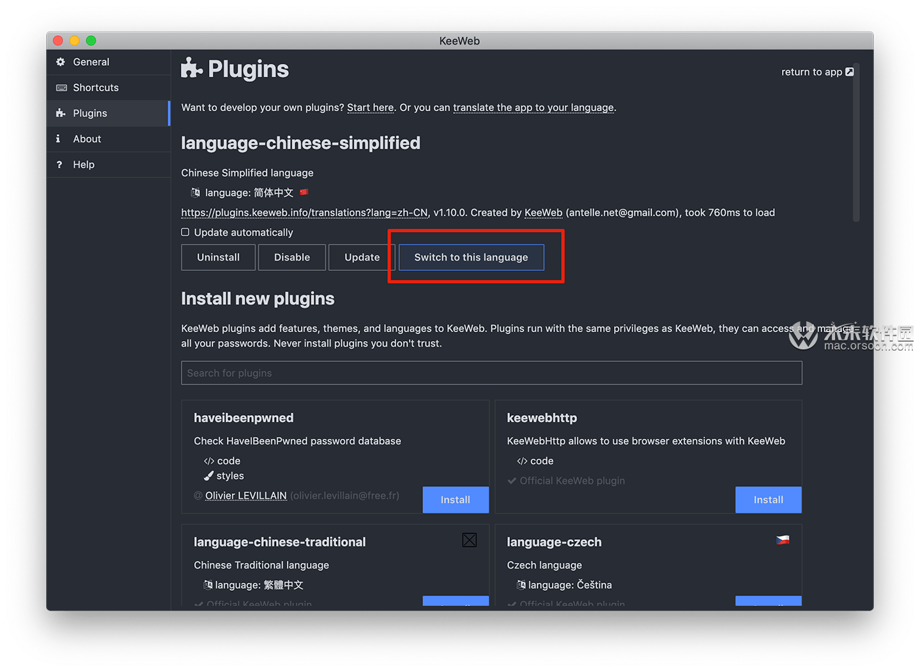Click the Czech language description text

pyautogui.click(x=544, y=565)
